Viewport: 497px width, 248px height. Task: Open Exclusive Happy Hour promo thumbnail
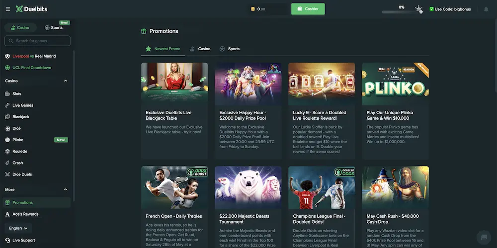[248, 83]
